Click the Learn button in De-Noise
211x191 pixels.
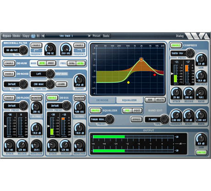(x=61, y=84)
